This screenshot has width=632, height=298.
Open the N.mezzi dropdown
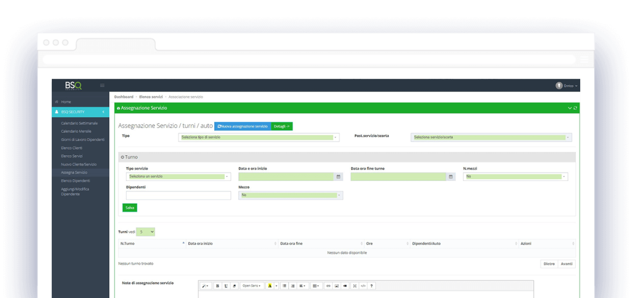[515, 177]
